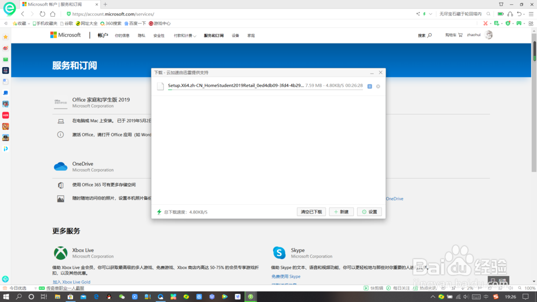The image size is (537, 302).
Task: Open download 设置 settings
Action: tap(369, 212)
